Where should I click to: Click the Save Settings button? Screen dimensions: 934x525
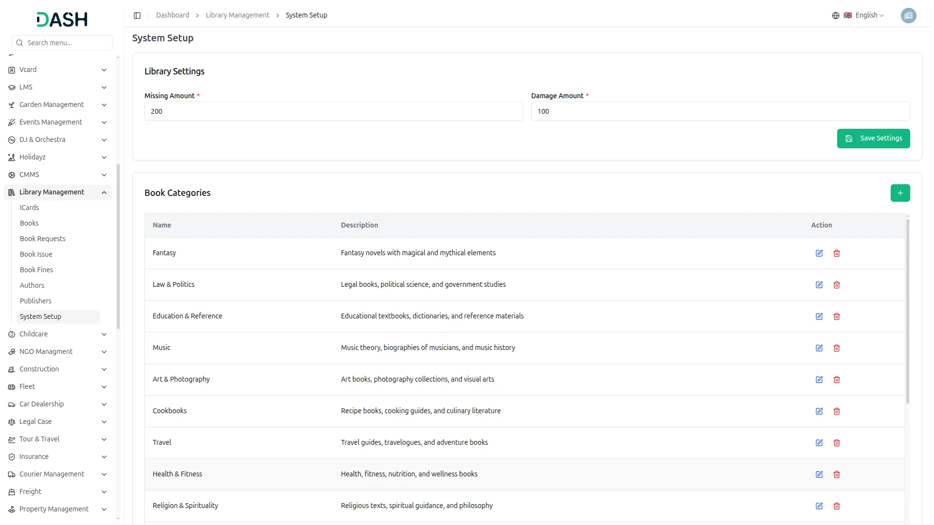(x=873, y=139)
